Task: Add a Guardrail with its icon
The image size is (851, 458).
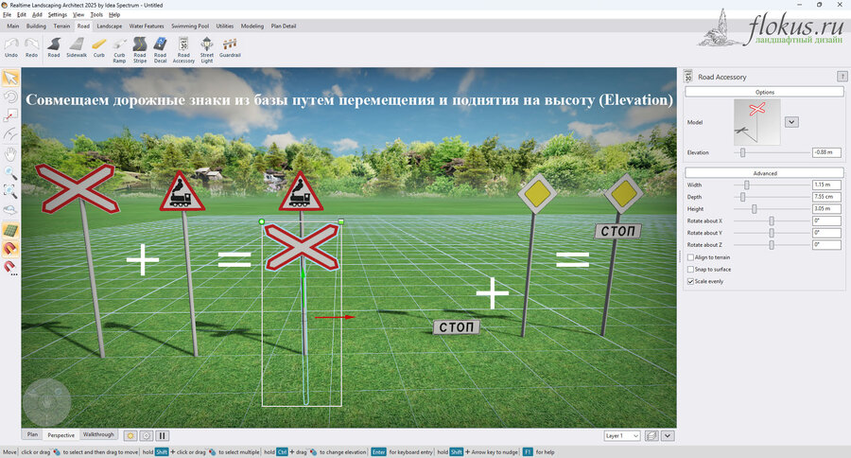Action: pyautogui.click(x=230, y=47)
